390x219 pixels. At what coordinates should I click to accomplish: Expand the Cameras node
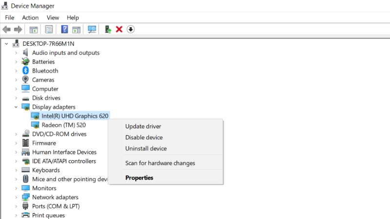click(x=16, y=80)
